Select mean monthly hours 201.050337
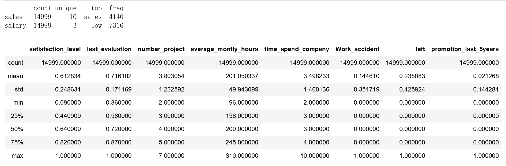Image resolution: width=506 pixels, height=166 pixels. coord(242,76)
